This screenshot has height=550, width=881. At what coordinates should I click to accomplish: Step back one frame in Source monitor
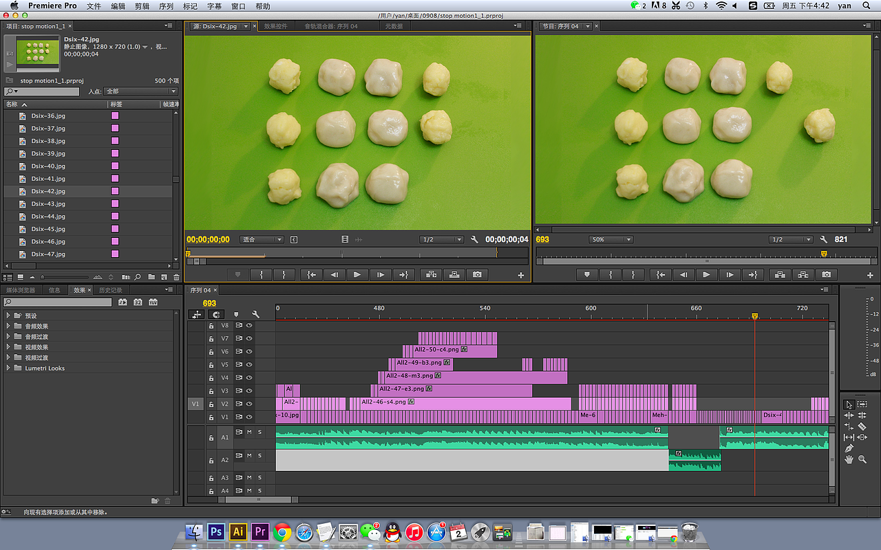coord(334,274)
